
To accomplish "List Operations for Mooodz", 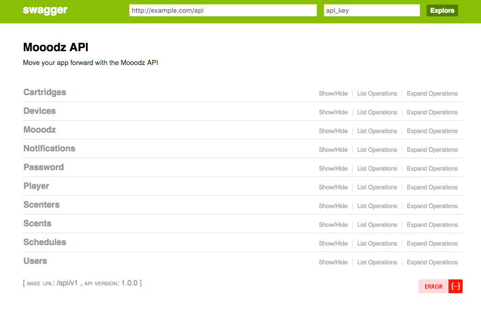I will point(377,131).
